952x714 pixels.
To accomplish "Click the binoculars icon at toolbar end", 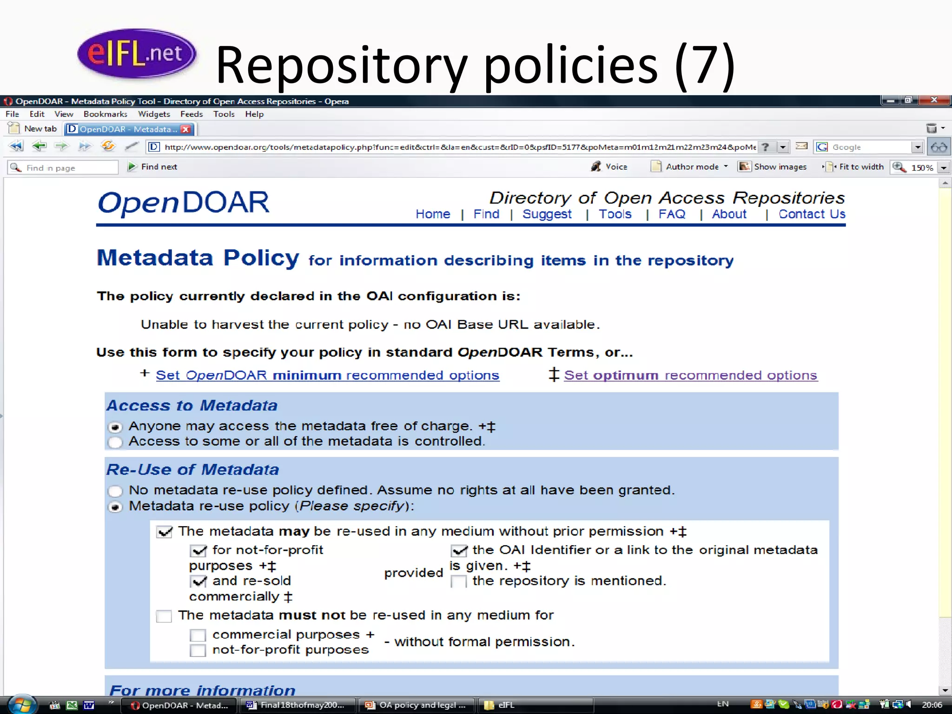I will pyautogui.click(x=939, y=147).
